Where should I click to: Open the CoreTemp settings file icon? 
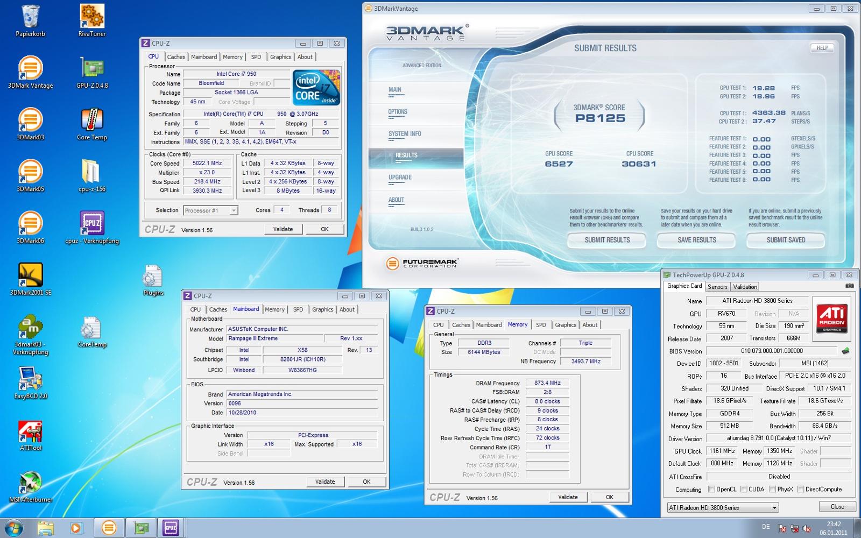92,331
